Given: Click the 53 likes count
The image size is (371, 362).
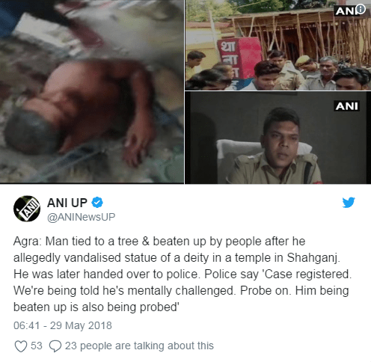Looking at the screenshot, I should (37, 346).
